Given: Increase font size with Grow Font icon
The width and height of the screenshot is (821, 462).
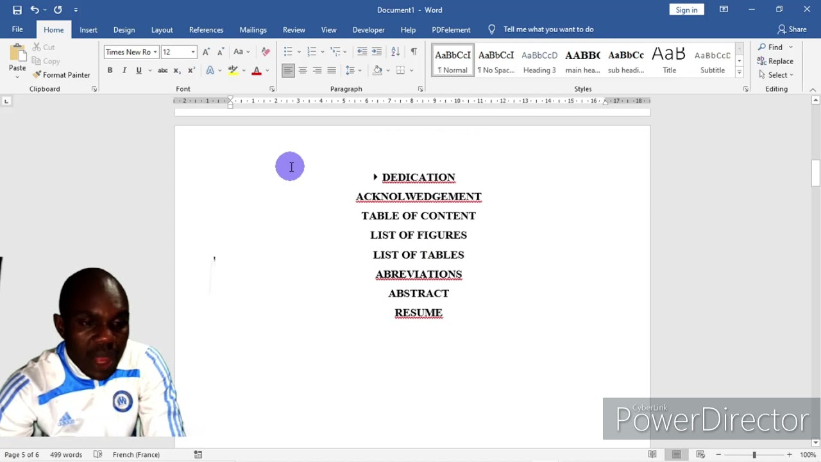Looking at the screenshot, I should (x=206, y=52).
